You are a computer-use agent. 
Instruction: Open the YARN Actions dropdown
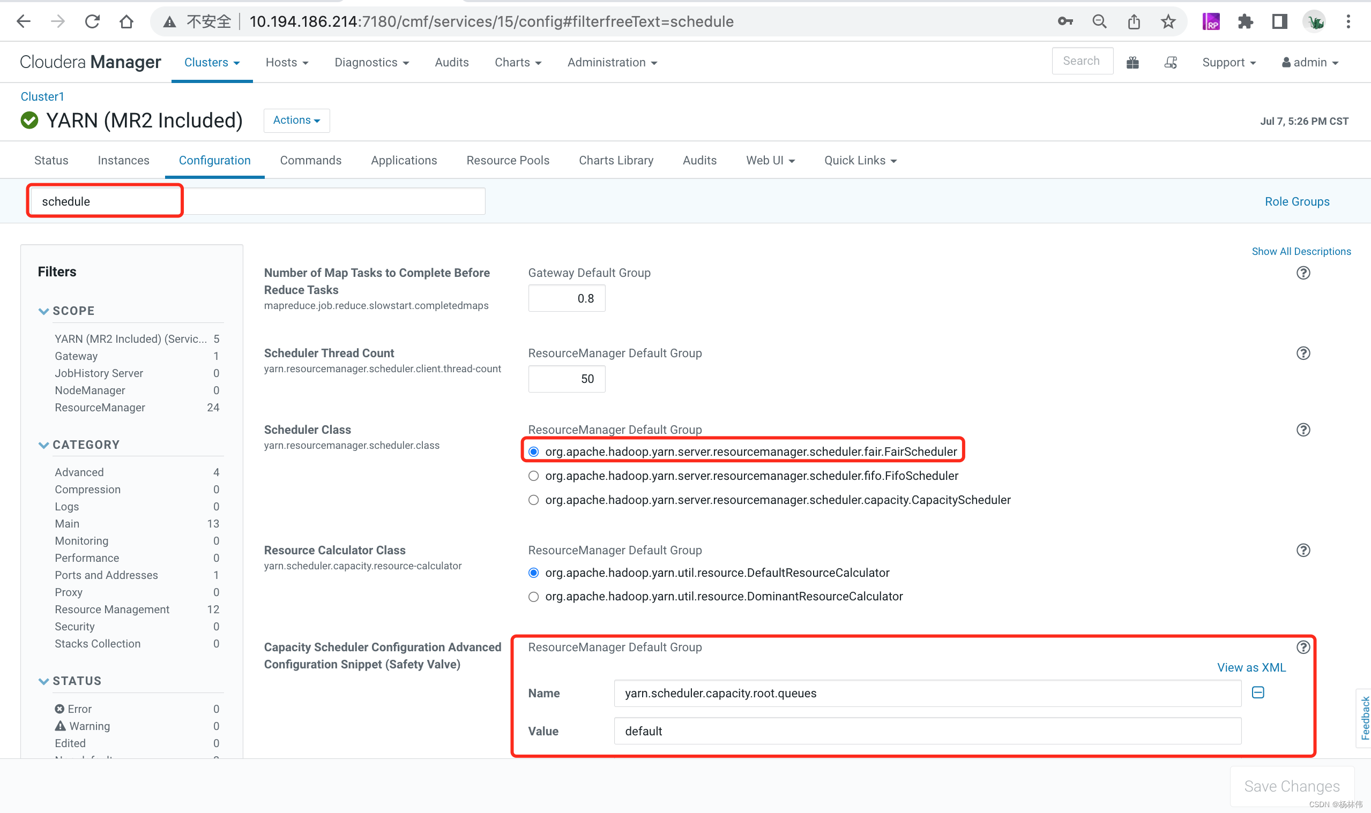[x=296, y=120]
